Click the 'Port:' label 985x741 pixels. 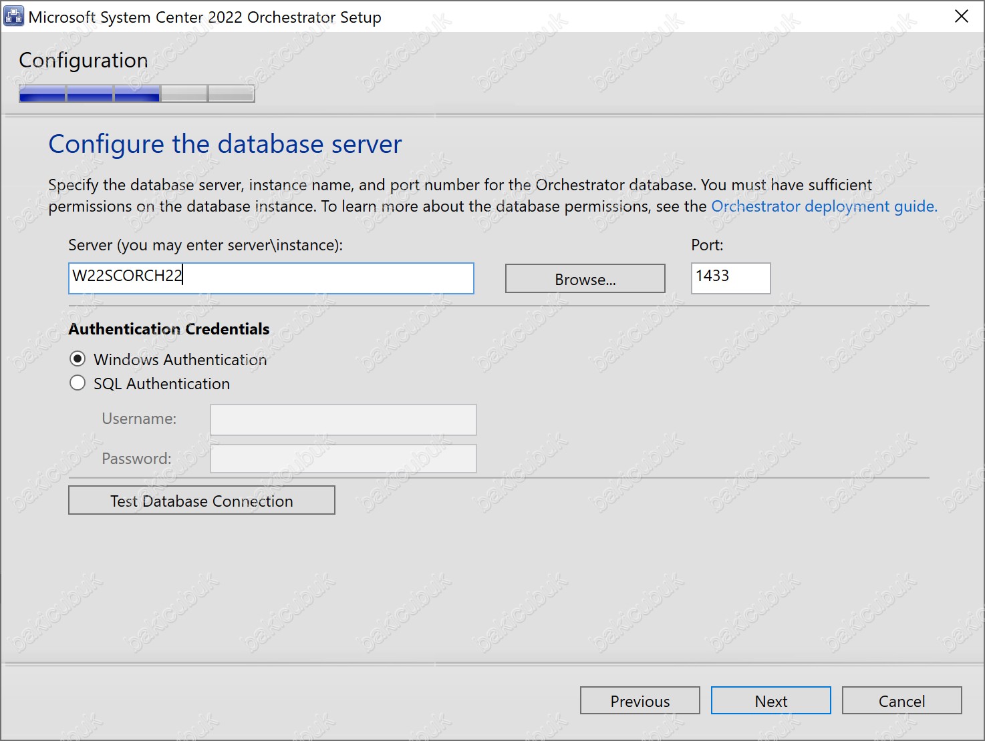[x=707, y=245]
